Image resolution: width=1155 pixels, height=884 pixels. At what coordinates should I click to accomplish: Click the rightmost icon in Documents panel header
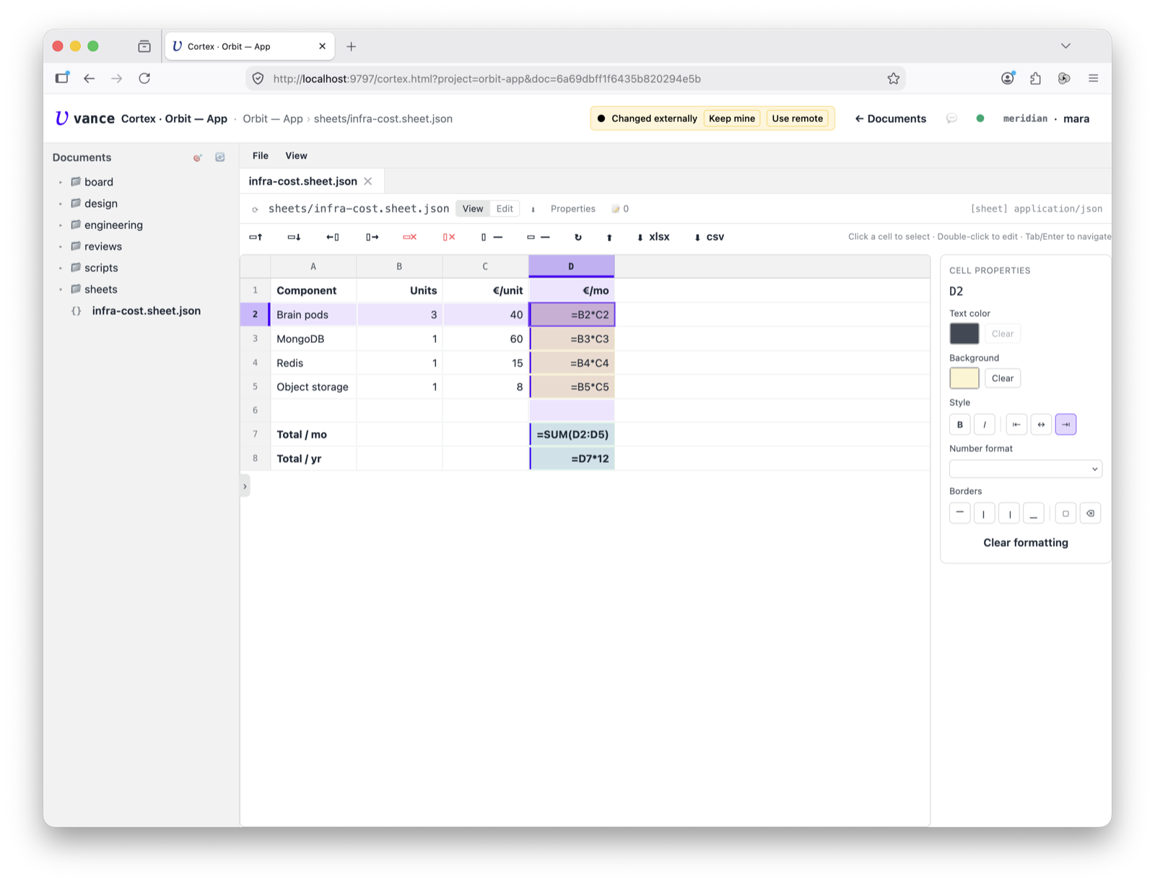220,157
